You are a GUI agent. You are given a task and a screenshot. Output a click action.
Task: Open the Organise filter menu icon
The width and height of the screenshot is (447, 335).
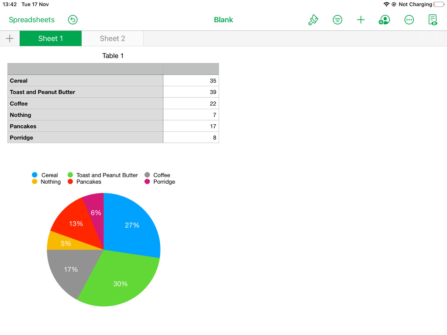337,20
